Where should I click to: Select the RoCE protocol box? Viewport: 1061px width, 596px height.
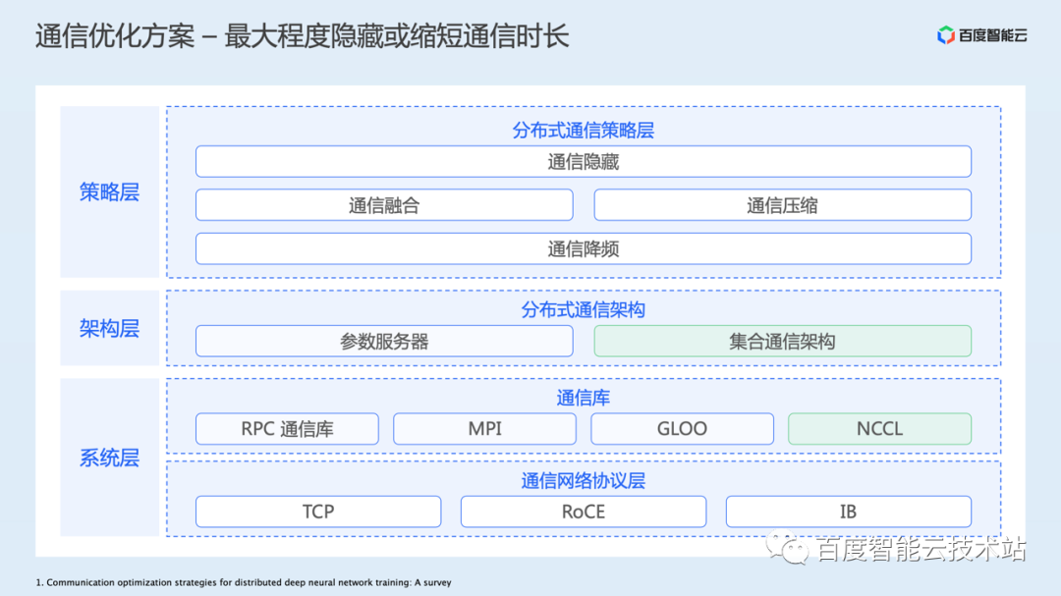click(584, 512)
